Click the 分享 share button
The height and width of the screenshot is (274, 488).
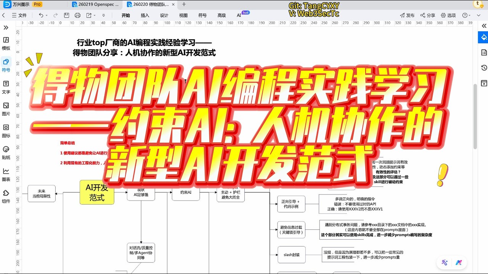pyautogui.click(x=428, y=15)
